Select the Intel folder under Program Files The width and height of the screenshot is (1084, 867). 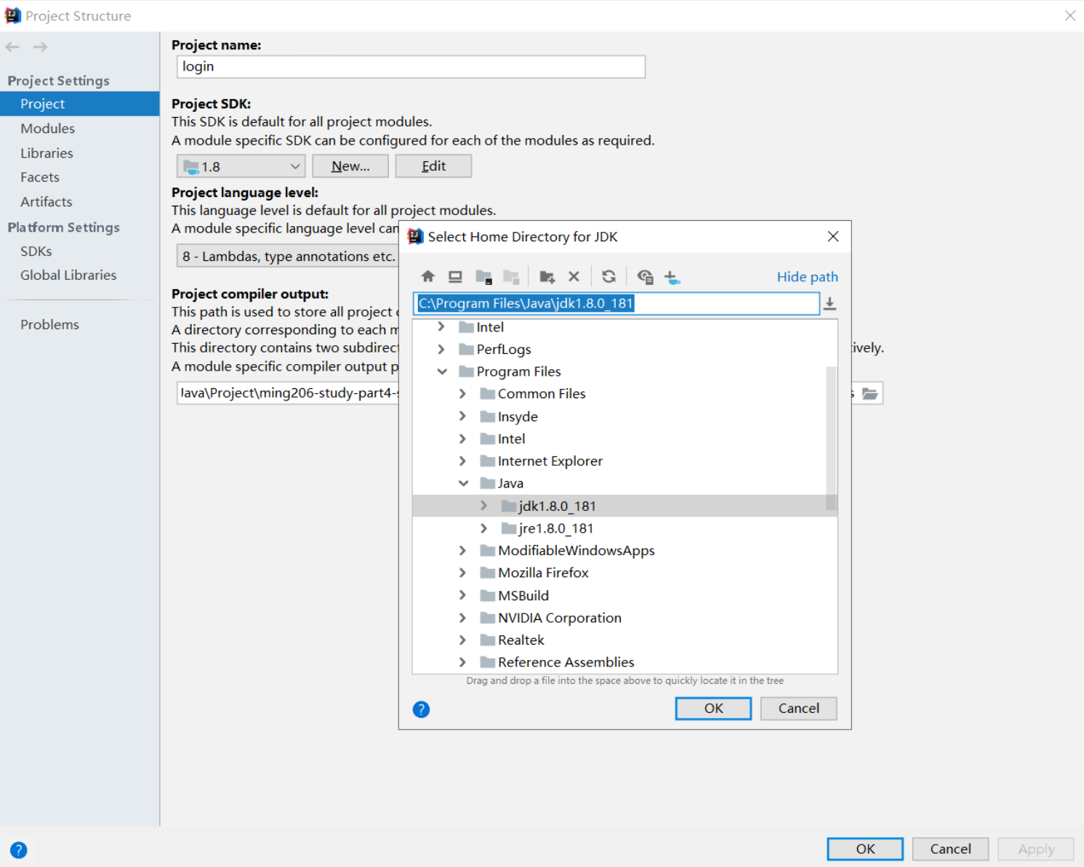click(x=511, y=439)
